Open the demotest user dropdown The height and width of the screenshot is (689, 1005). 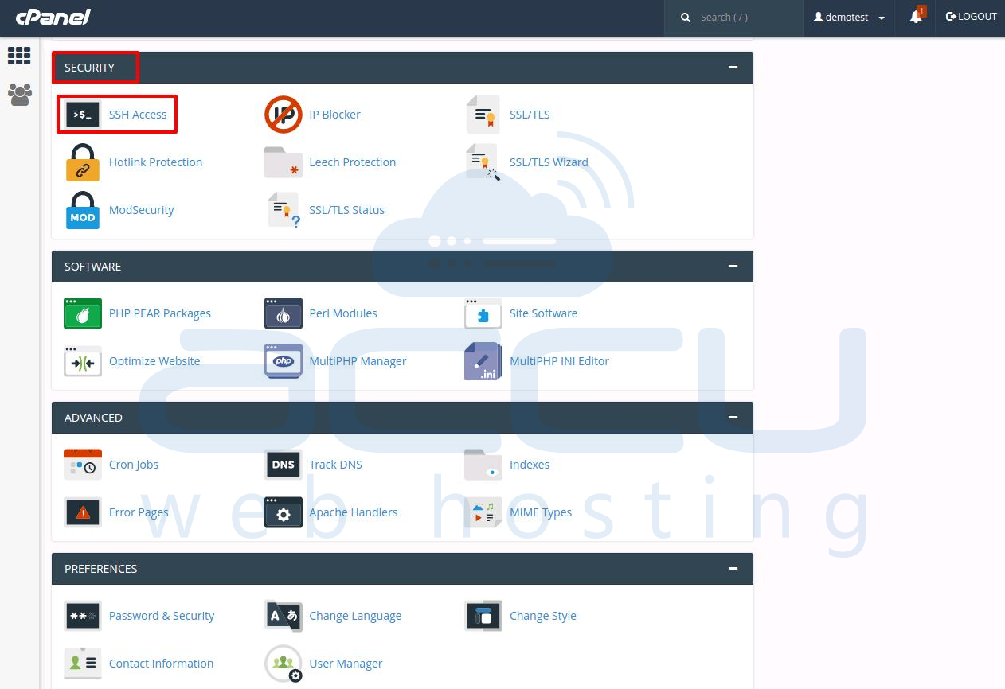(849, 18)
